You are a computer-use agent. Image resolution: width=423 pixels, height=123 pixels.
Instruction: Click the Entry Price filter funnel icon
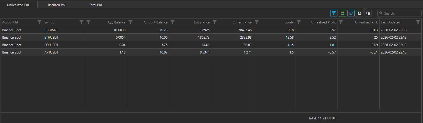[172, 22]
